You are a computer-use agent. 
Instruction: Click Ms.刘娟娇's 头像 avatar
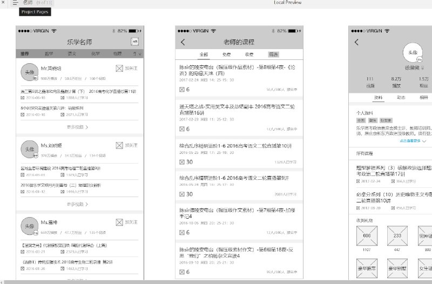click(30, 149)
